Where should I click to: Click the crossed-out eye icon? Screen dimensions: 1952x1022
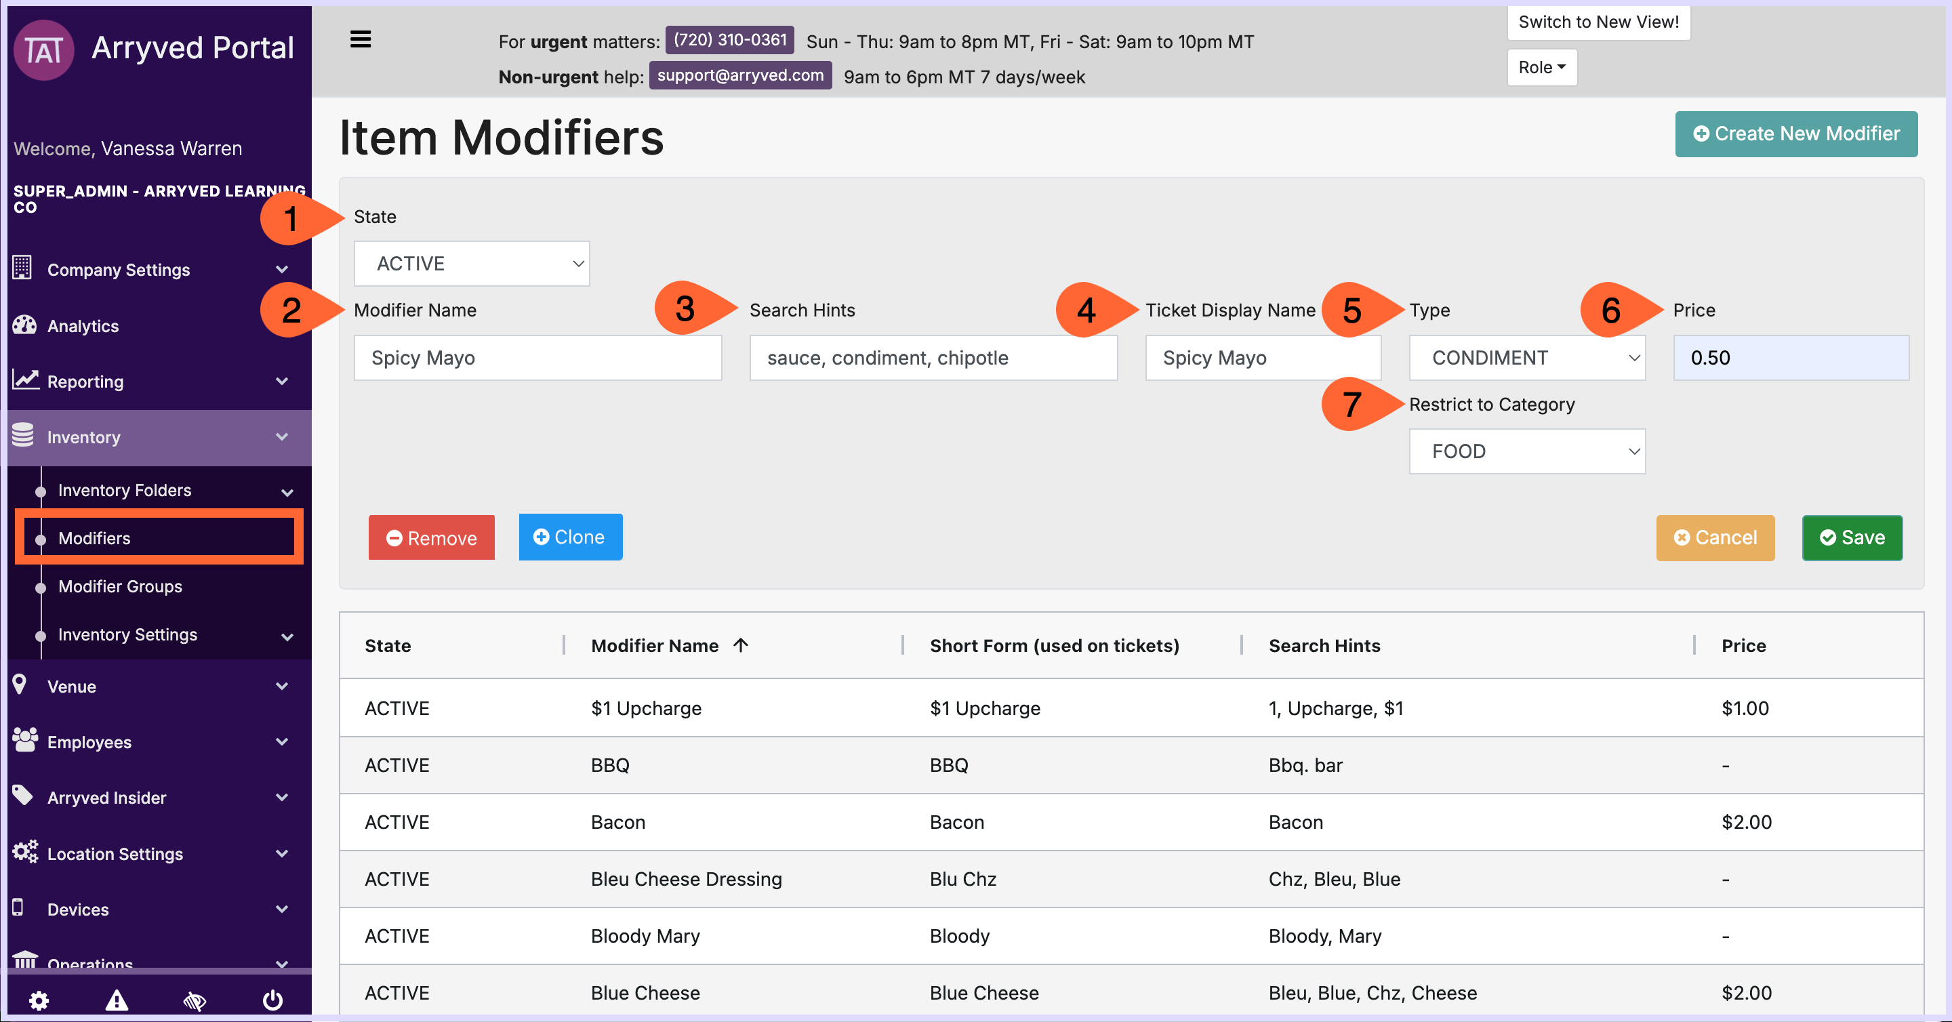195,1001
